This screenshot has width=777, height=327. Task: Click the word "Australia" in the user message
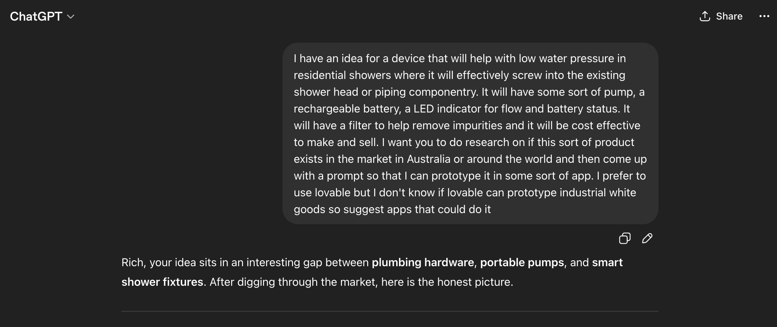click(x=428, y=159)
